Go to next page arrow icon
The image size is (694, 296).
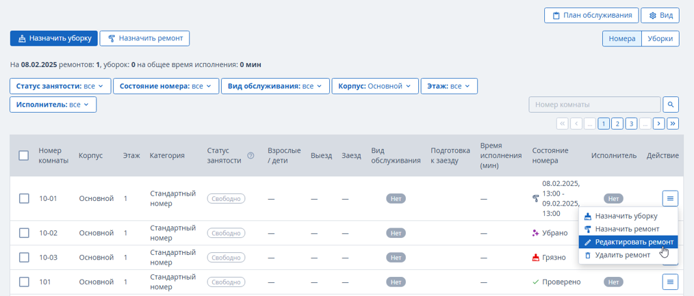[659, 124]
